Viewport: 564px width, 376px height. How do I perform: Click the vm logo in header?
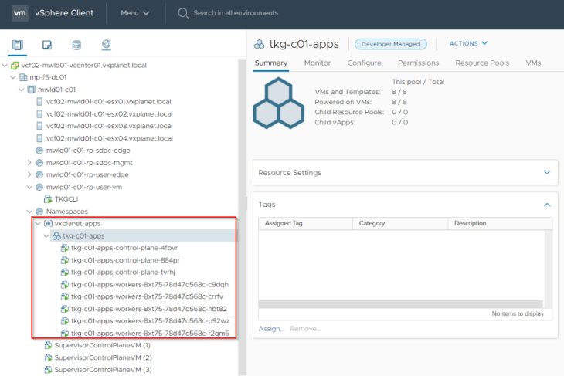pyautogui.click(x=20, y=13)
